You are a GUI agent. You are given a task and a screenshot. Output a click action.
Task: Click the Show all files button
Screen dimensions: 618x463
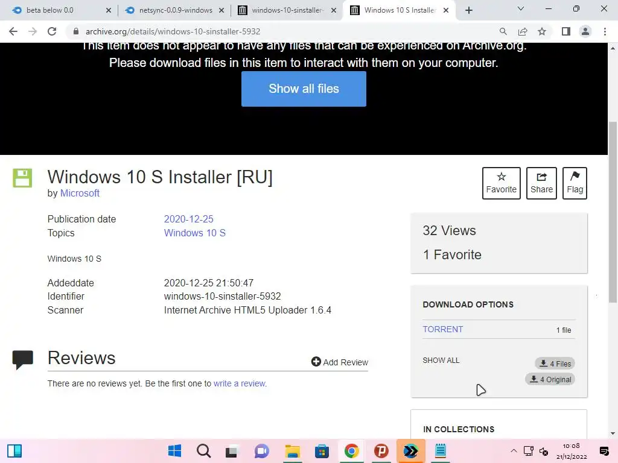tap(304, 89)
